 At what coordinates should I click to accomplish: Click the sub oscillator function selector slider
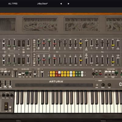click(15, 72)
